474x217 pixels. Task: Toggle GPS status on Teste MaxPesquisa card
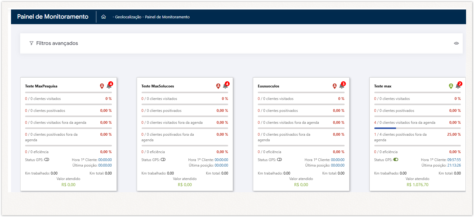[47, 160]
